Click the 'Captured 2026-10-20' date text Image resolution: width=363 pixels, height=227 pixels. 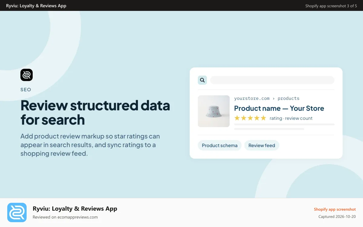tap(337, 217)
